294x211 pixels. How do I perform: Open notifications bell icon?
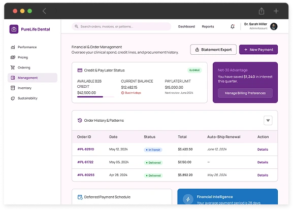[x=233, y=26]
